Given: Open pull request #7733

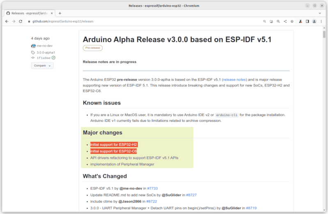Looking at the screenshot, I should point(152,188).
